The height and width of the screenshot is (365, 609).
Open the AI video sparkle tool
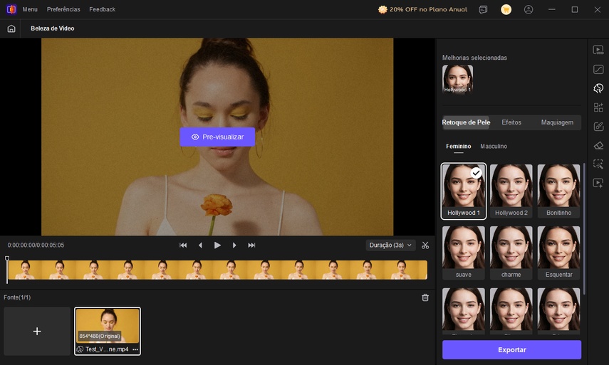click(x=598, y=183)
